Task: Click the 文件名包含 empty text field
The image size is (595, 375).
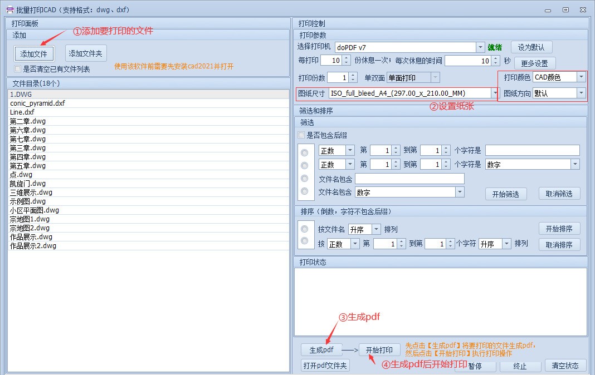Action: (x=409, y=179)
